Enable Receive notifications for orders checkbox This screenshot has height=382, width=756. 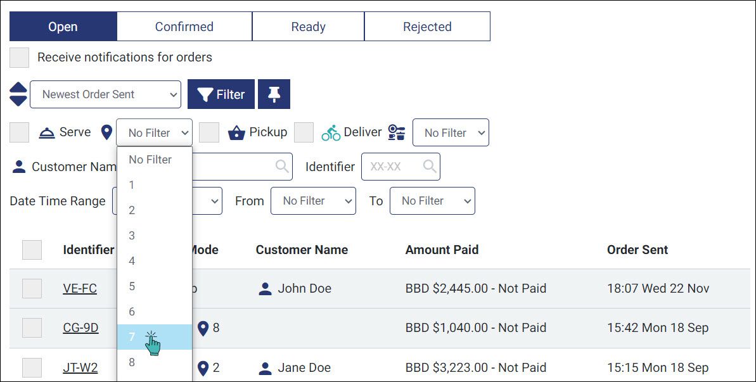pyautogui.click(x=19, y=57)
